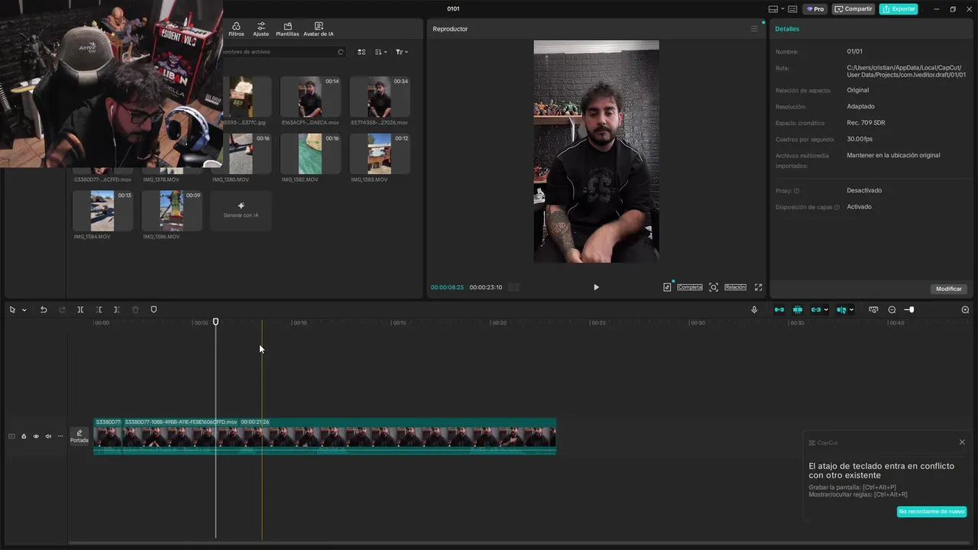Select the pointer selection tool
The width and height of the screenshot is (978, 550).
(12, 309)
